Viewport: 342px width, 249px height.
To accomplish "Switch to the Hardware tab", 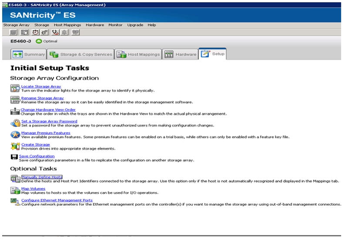I will [x=180, y=54].
